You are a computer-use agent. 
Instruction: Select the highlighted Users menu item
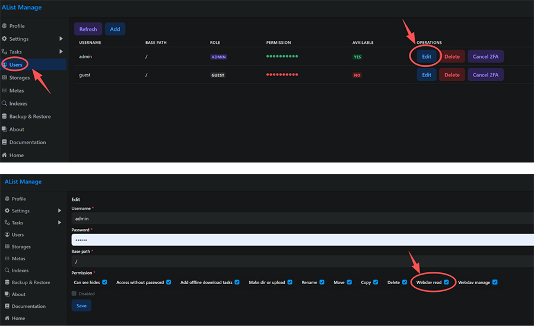16,65
